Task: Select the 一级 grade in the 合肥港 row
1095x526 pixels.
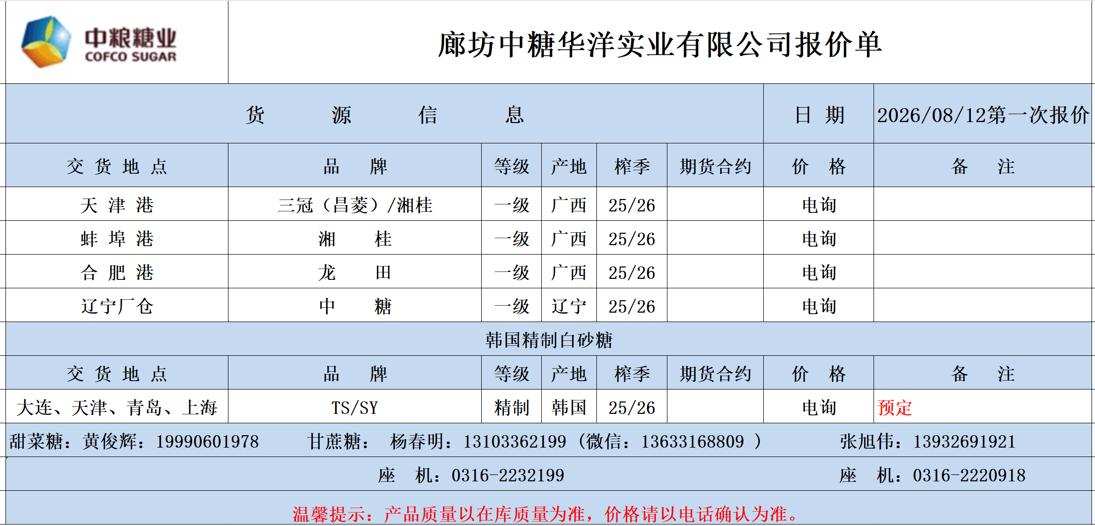Action: tap(512, 272)
